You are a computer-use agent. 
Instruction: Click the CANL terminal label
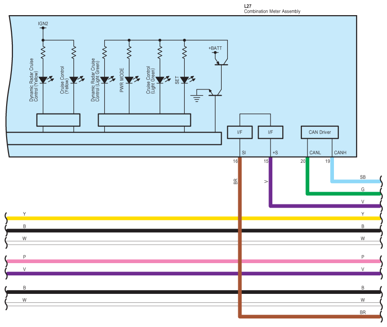click(315, 152)
